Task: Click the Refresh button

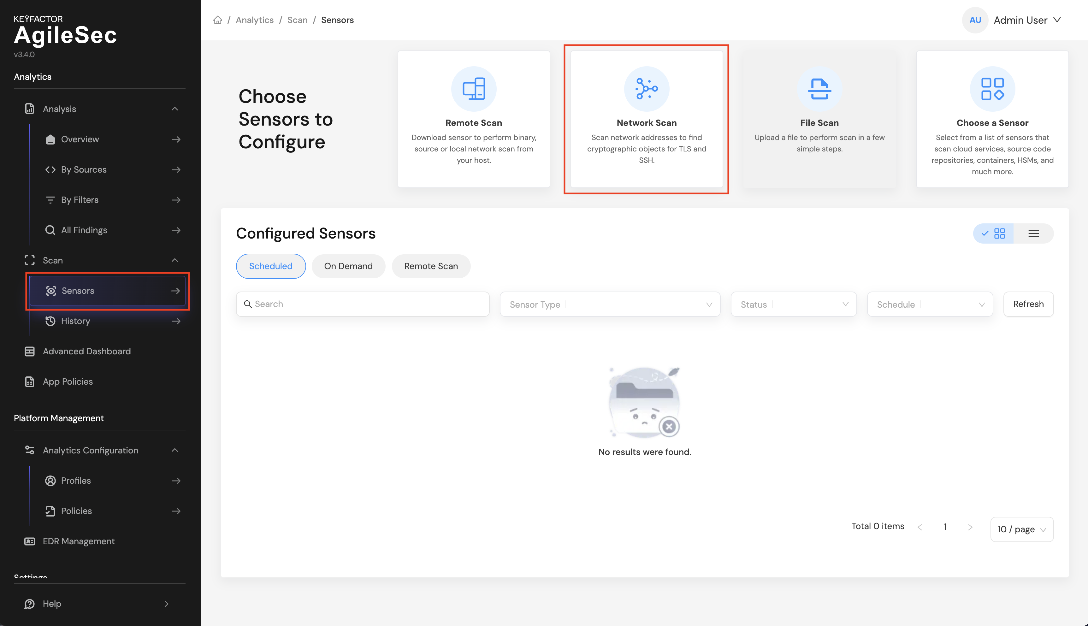Action: tap(1028, 304)
